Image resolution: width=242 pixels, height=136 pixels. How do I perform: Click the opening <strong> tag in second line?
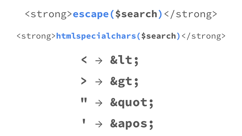click(36, 36)
